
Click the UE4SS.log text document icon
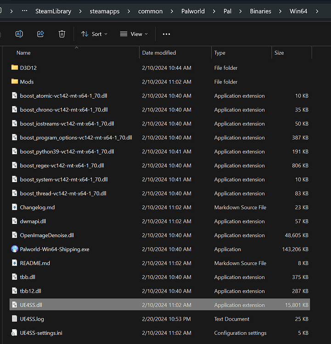coord(15,319)
